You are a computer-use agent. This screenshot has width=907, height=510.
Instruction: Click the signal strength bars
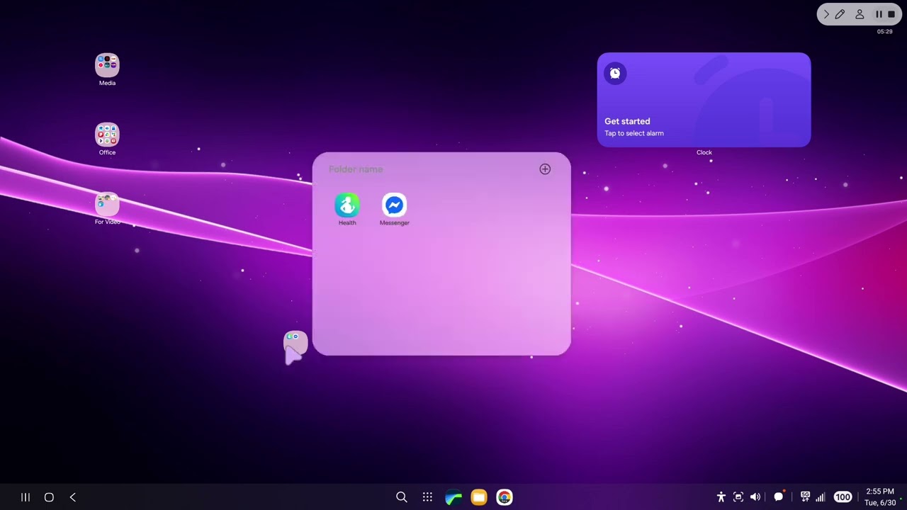(x=821, y=497)
